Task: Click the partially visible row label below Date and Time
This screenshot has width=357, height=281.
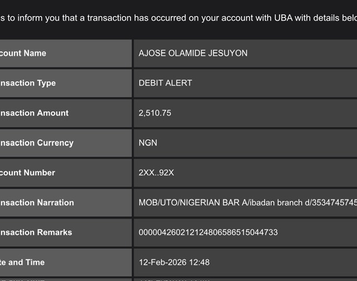Action: click(x=33, y=279)
